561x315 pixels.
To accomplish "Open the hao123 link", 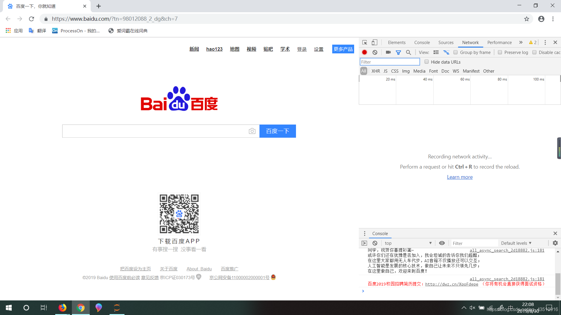I will 214,49.
